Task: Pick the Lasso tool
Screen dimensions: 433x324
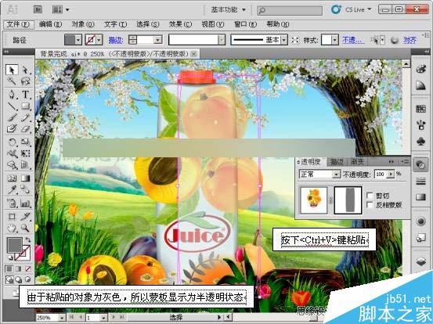Action: (x=25, y=81)
